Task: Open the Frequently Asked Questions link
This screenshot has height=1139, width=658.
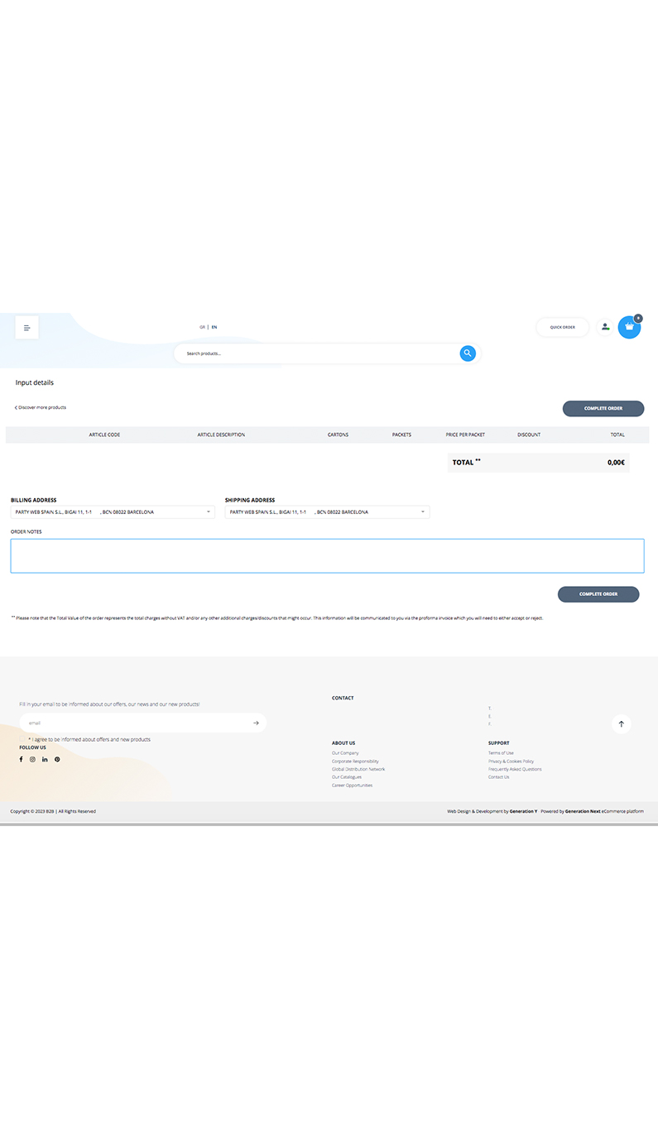Action: (x=515, y=769)
